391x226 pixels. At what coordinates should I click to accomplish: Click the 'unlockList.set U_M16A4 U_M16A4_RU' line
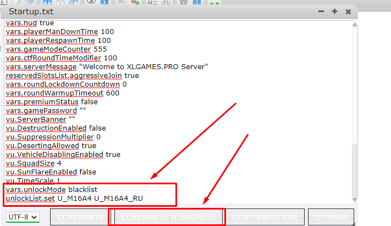point(74,199)
